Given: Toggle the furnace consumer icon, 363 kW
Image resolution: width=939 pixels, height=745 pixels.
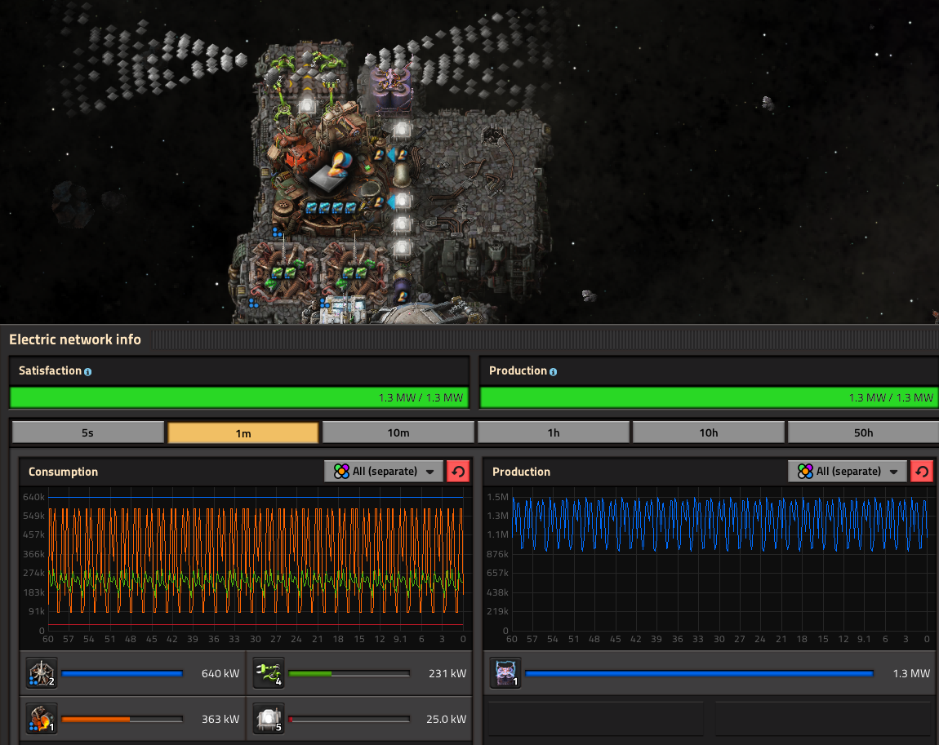Looking at the screenshot, I should pyautogui.click(x=42, y=719).
